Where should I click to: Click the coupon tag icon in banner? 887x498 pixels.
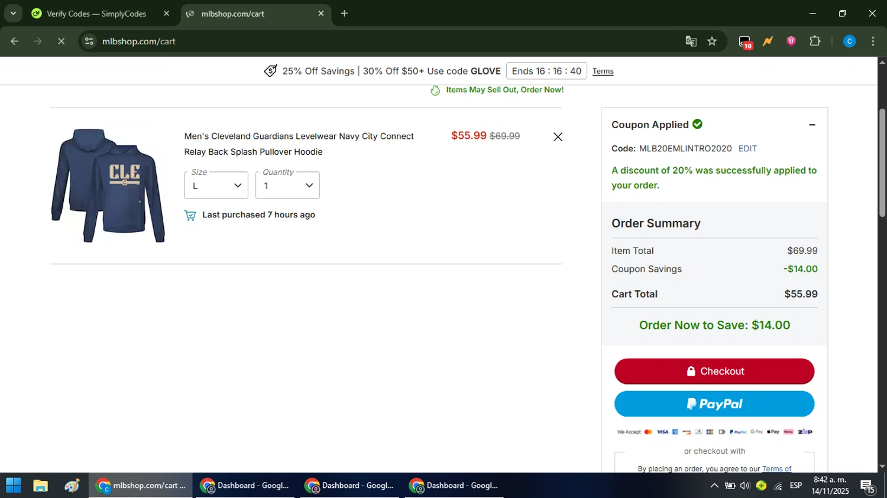270,71
